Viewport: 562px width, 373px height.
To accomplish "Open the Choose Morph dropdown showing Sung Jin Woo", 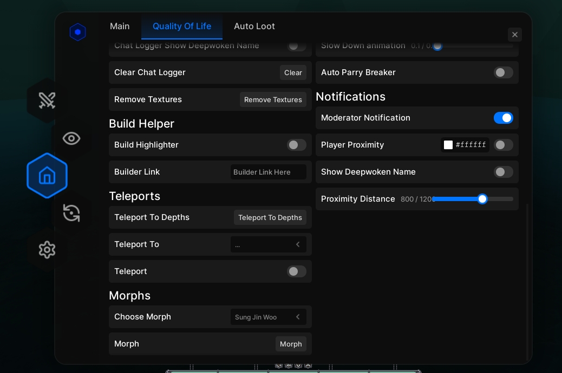I will [269, 317].
